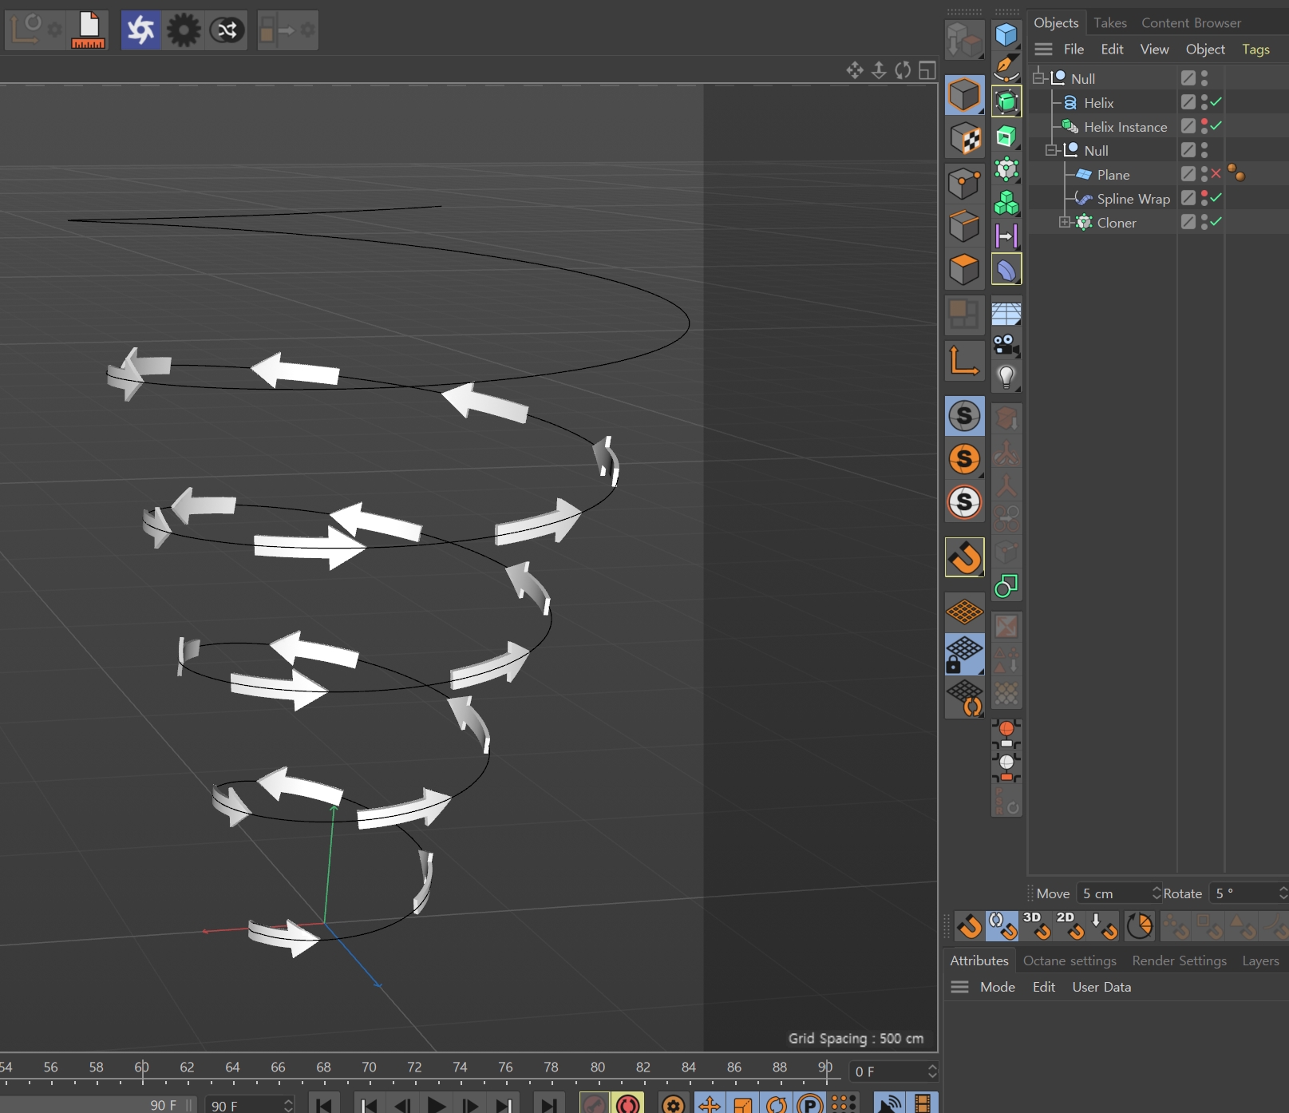Image resolution: width=1289 pixels, height=1113 pixels.
Task: Collapse the inner Null group
Action: coord(1051,150)
